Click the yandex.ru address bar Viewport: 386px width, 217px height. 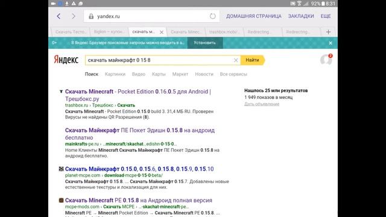pyautogui.click(x=151, y=16)
